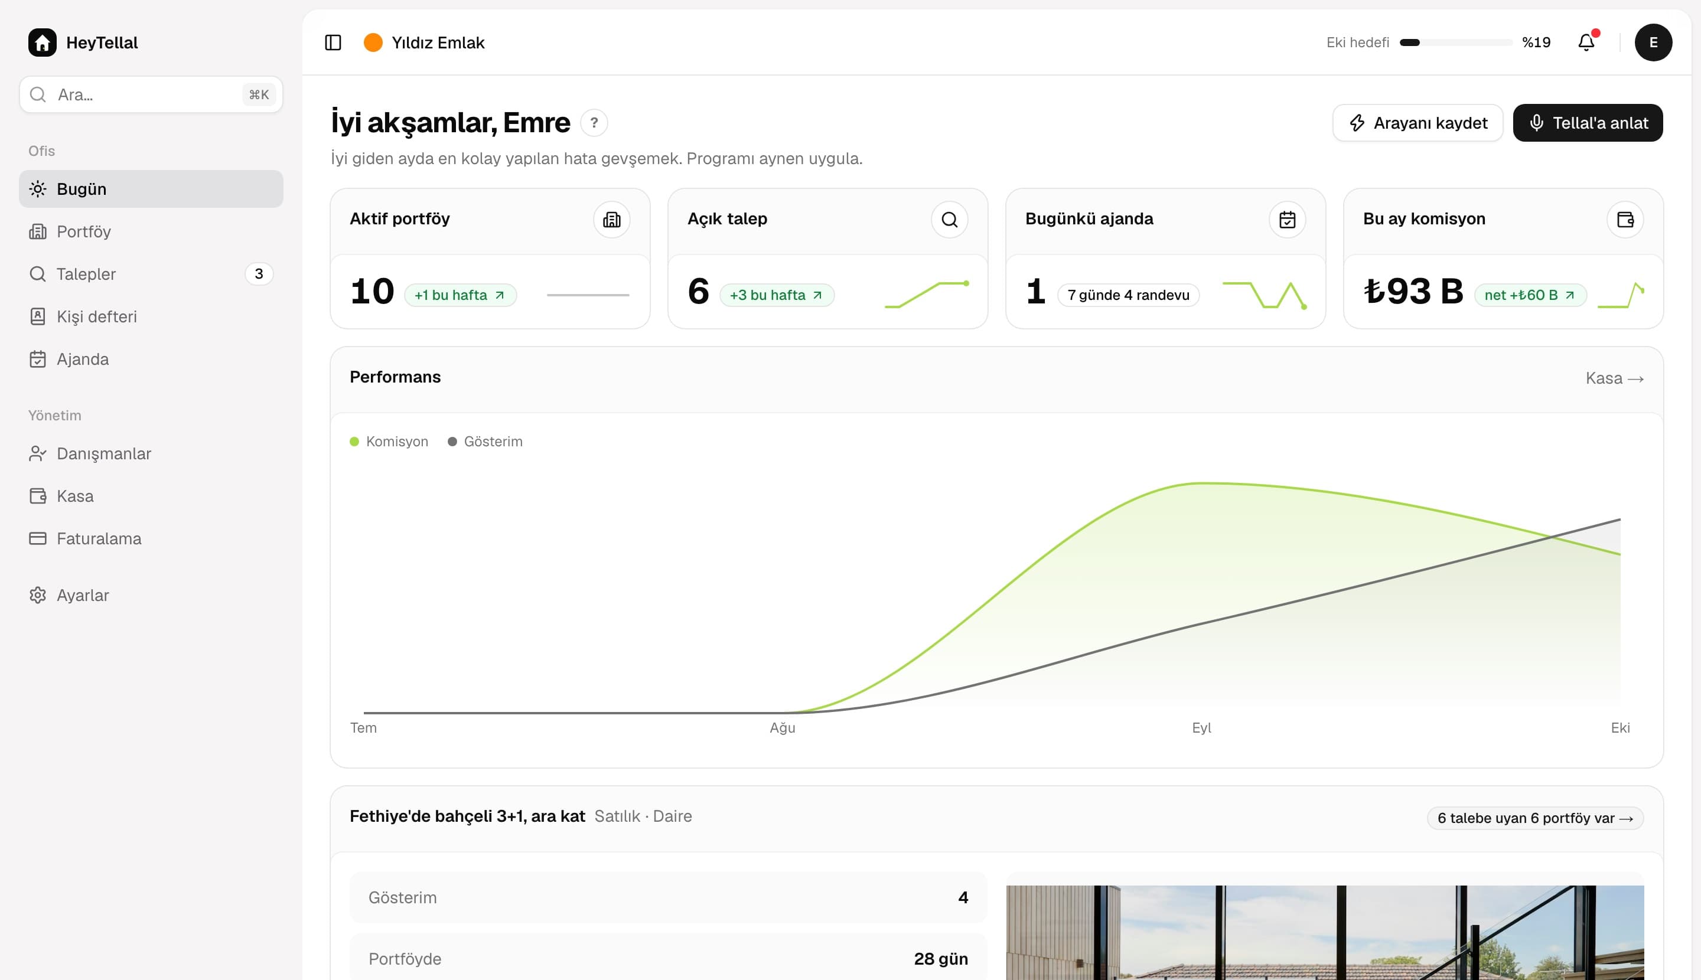The height and width of the screenshot is (980, 1701).
Task: Toggle the Komisyon legend item
Action: 389,442
